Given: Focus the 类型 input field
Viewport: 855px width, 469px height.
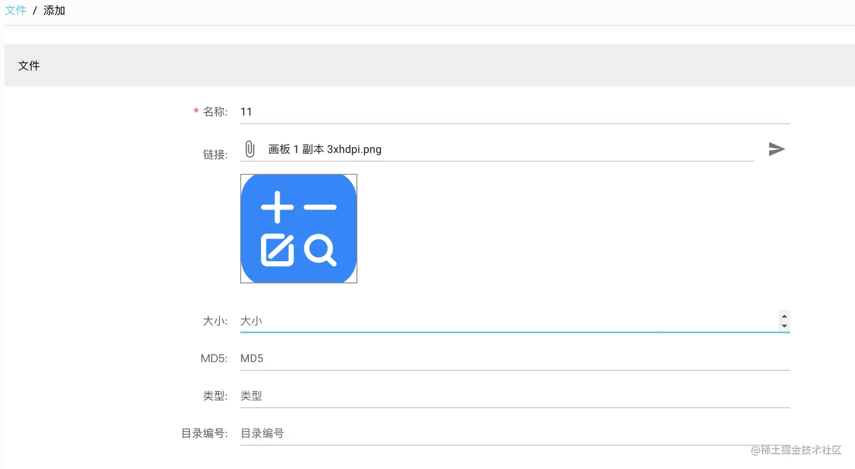Looking at the screenshot, I should coord(515,396).
